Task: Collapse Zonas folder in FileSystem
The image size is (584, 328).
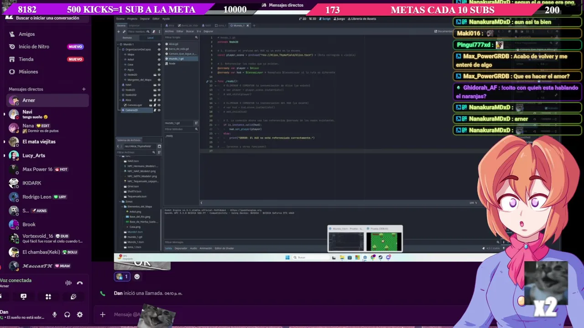Action: coord(121,201)
